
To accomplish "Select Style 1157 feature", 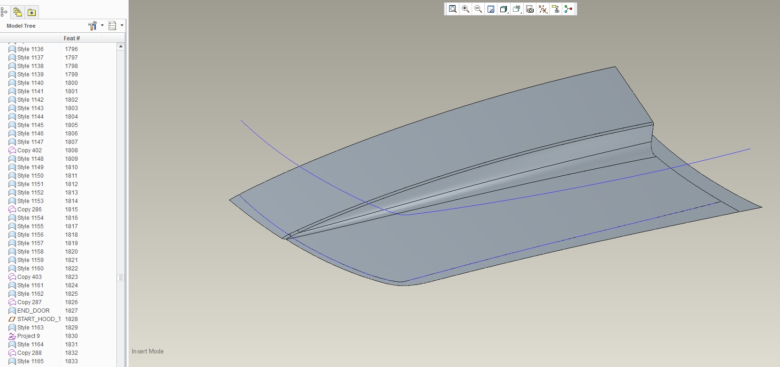I will coord(31,243).
